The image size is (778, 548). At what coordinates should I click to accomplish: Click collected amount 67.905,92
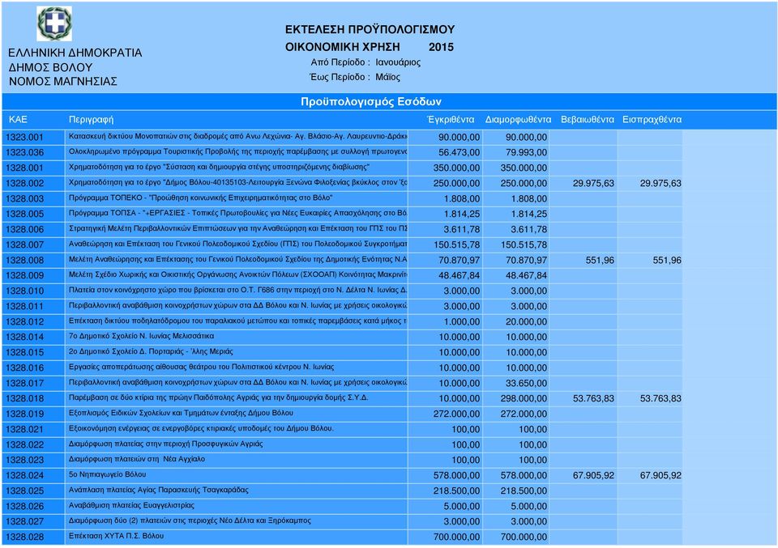click(x=660, y=474)
